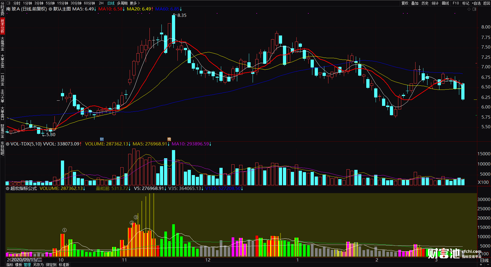Expand VOL-TDX indicator dropdown arrow
This screenshot has height=267, width=491.
click(8, 144)
